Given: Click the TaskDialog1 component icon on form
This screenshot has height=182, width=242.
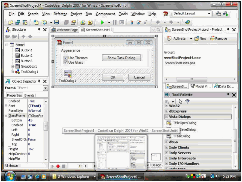Looking at the screenshot, I should tap(68, 74).
